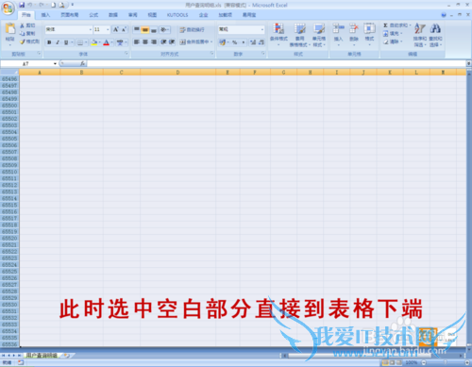Screen dimensions: 472x367
Task: Customize the quick access toolbar dropdown
Action: (72, 5)
